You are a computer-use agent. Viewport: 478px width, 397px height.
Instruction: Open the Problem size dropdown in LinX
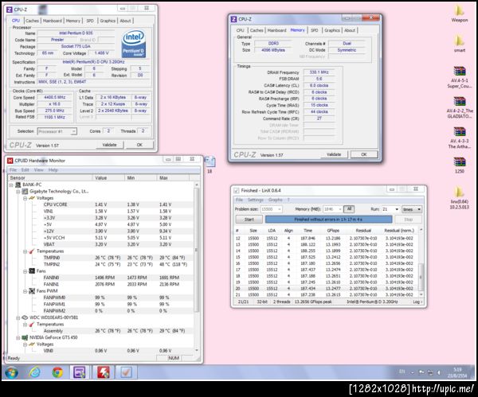272,209
